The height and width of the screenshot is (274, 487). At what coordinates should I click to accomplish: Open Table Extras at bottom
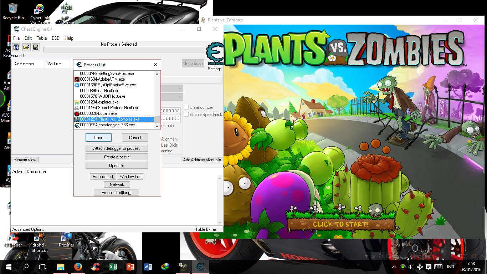point(206,229)
